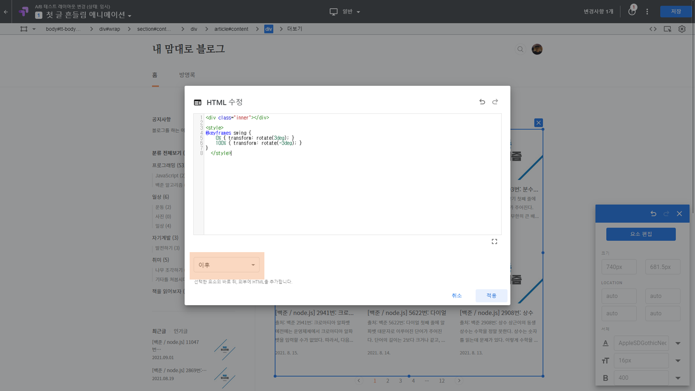Close the element edit panel
This screenshot has width=695, height=391.
680,214
